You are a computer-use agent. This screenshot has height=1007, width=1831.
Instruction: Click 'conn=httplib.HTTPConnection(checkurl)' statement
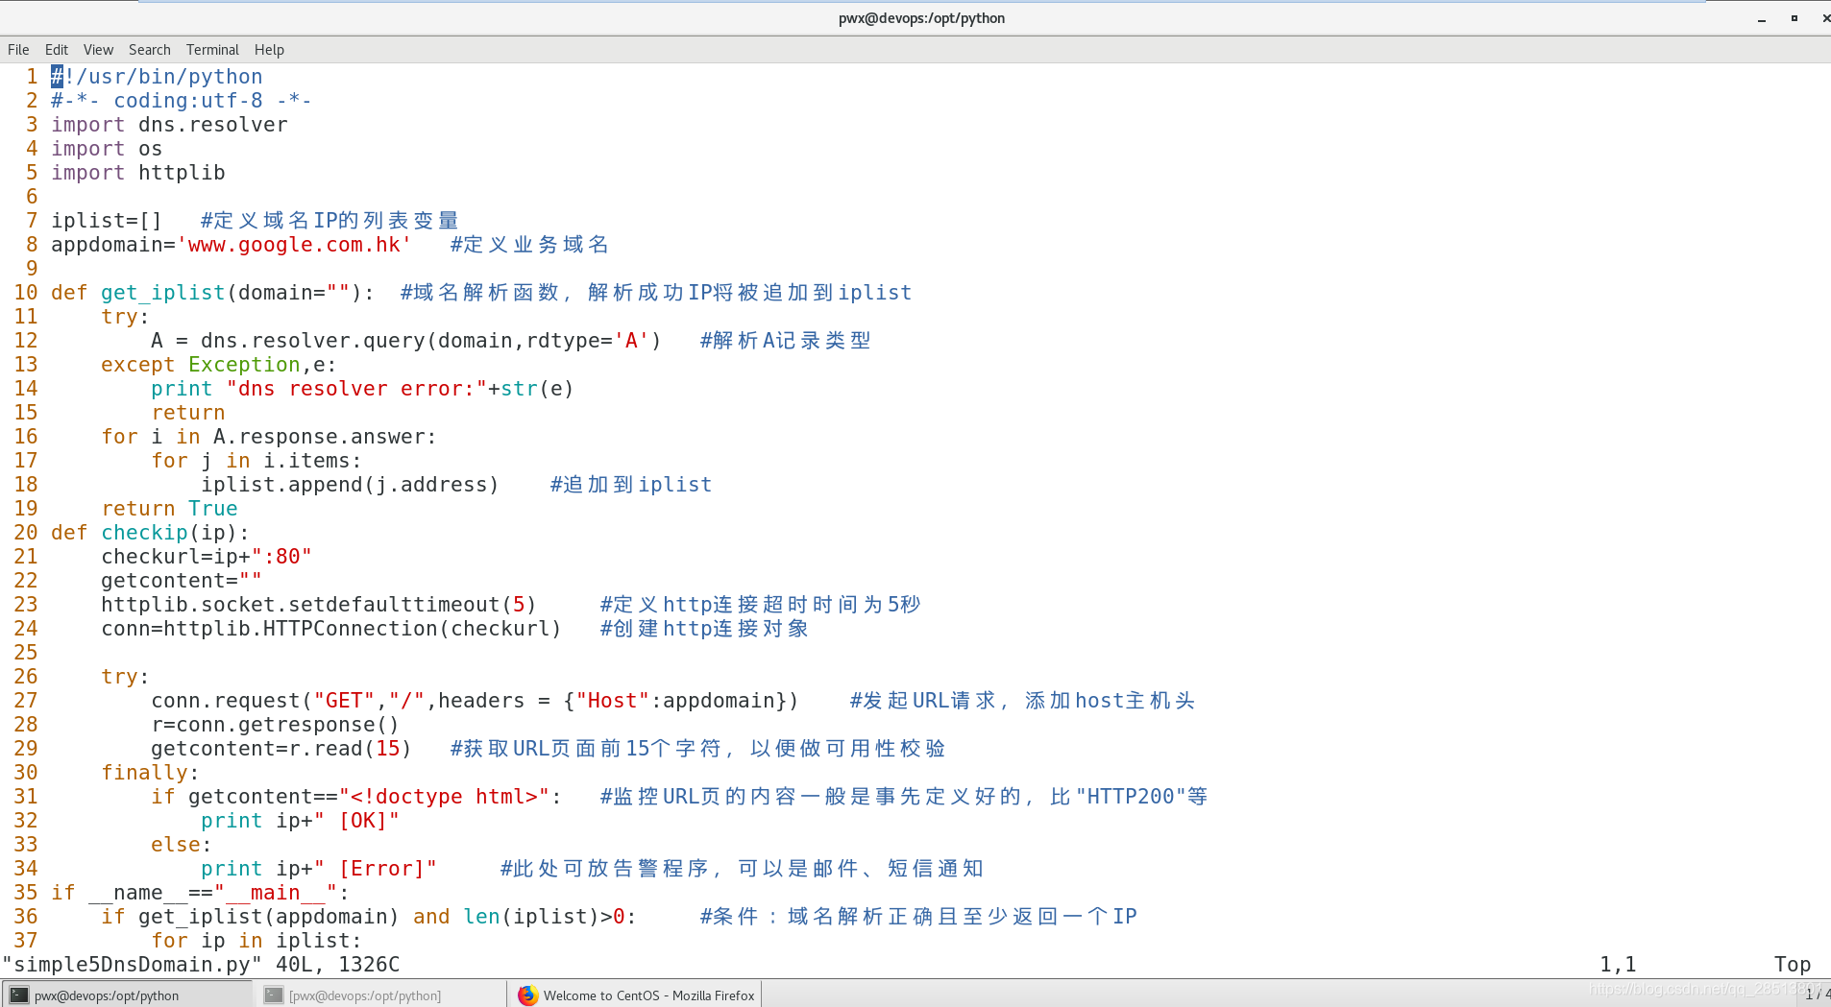coord(331,629)
